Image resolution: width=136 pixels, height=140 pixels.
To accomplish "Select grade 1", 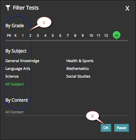I will [23, 35].
